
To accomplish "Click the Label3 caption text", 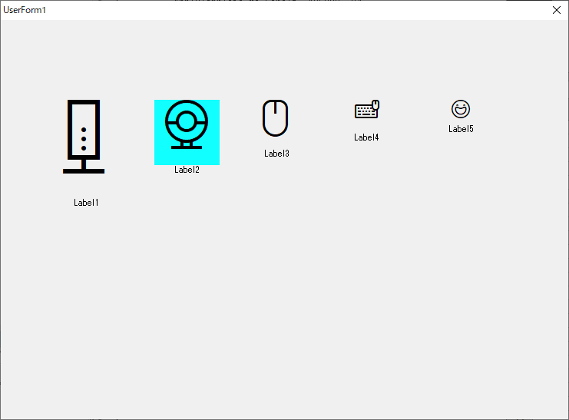I will [276, 154].
